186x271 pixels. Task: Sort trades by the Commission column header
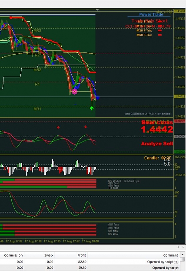[13, 255]
